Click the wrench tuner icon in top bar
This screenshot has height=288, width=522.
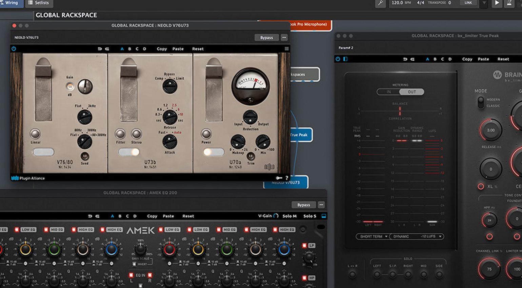(x=380, y=3)
